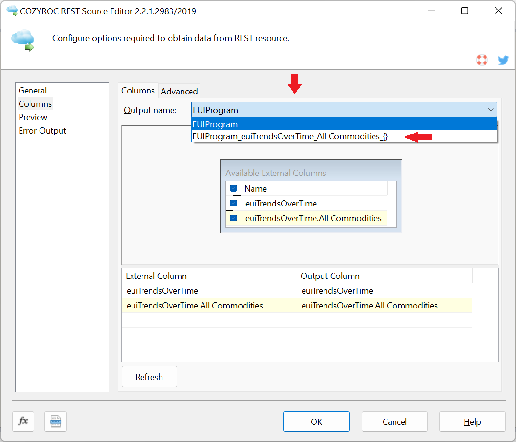This screenshot has height=442, width=516.
Task: Click euiTrendsOverTime Output Column cell
Action: (x=384, y=291)
